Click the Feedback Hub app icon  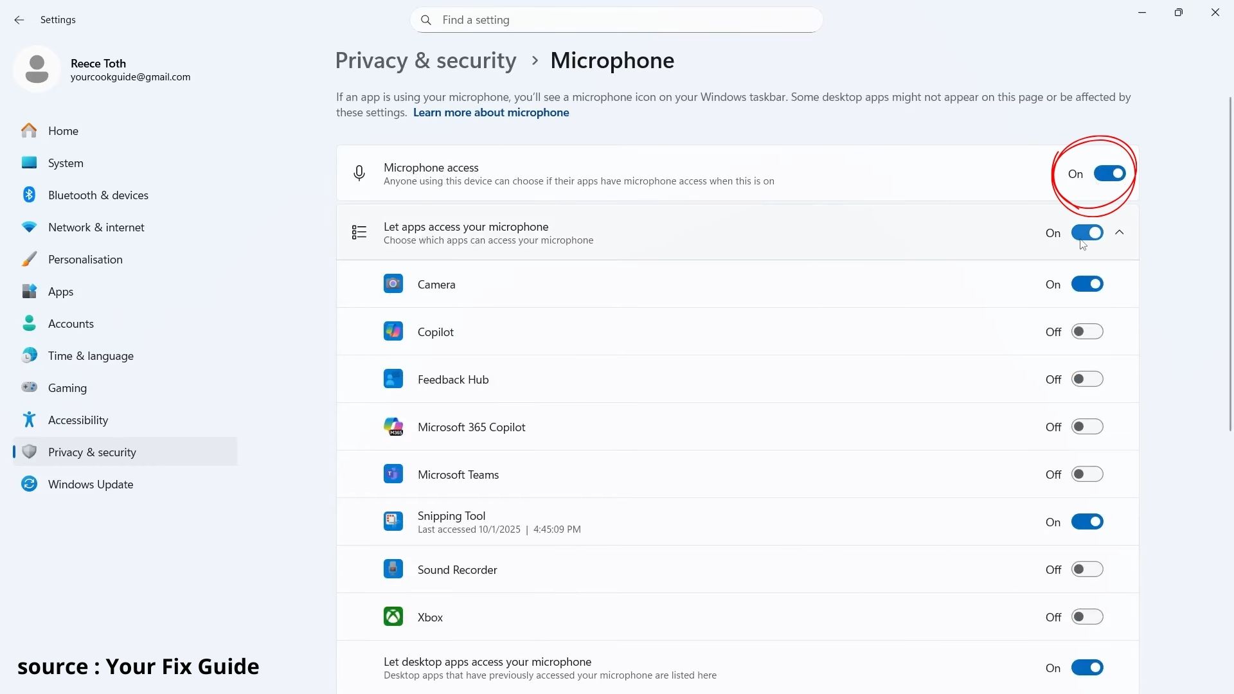393,379
